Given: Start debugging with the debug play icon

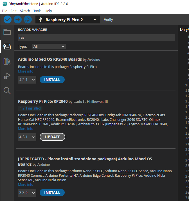Looking at the screenshot, I should (x=28, y=19).
